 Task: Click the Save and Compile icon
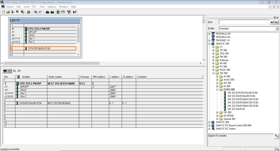coord(22,12)
